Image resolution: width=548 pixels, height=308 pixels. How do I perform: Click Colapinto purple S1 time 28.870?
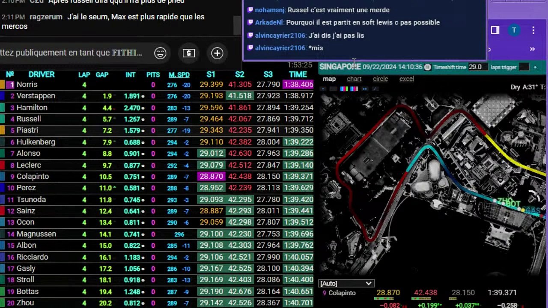click(x=211, y=176)
